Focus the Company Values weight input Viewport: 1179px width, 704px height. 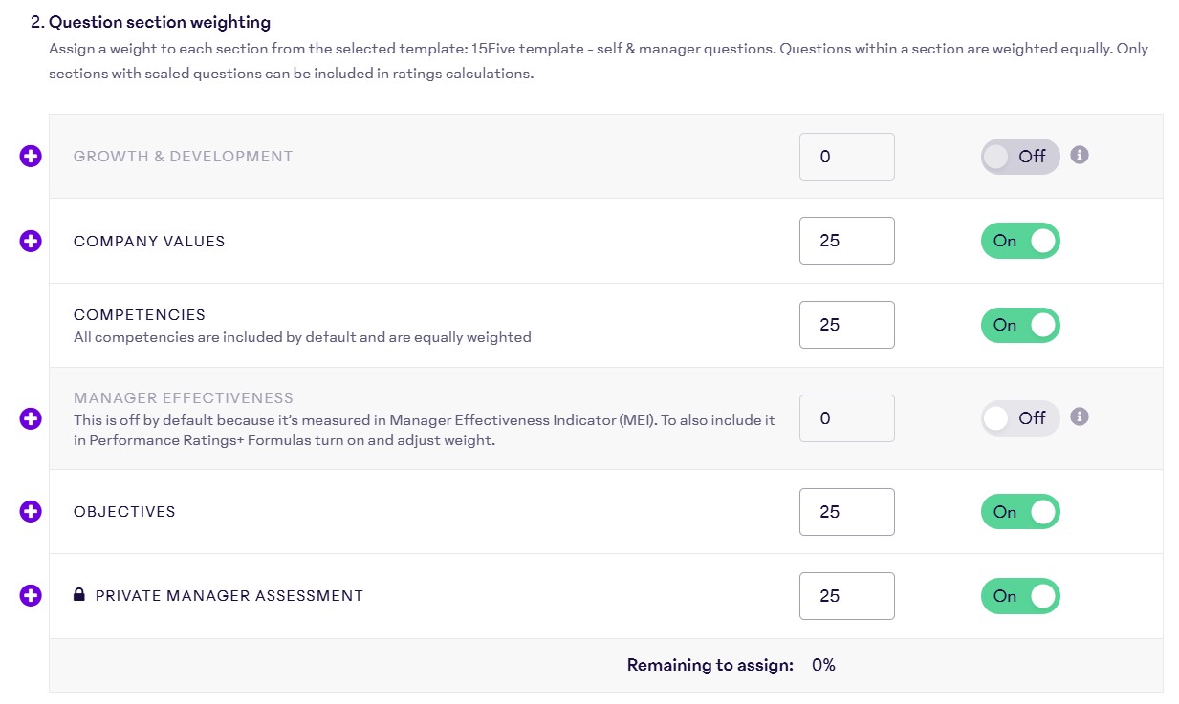pos(846,241)
